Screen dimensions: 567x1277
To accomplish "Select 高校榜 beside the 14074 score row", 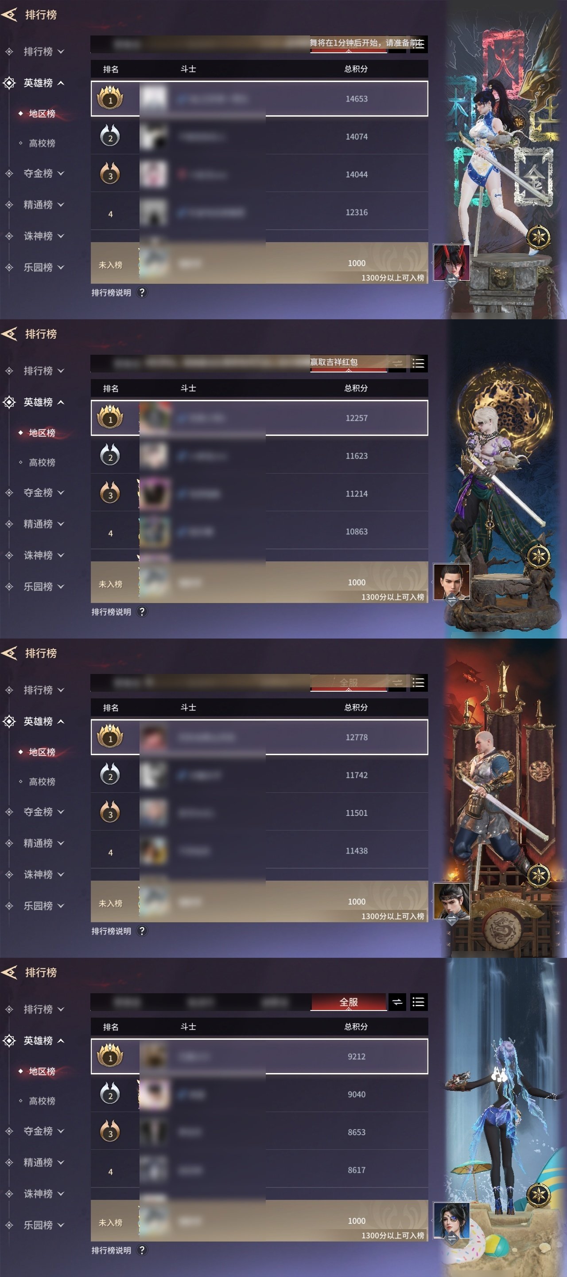I will click(x=42, y=143).
